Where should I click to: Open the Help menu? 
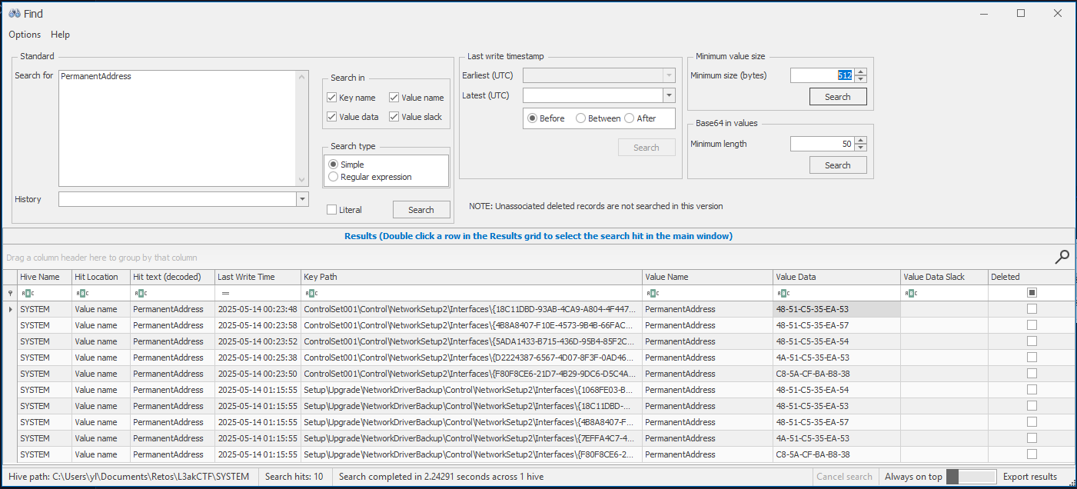[x=60, y=35]
